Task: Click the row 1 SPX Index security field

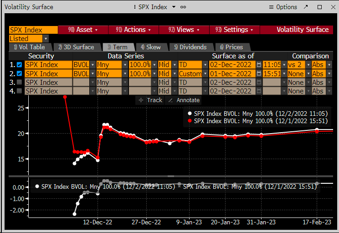Action: pyautogui.click(x=47, y=65)
